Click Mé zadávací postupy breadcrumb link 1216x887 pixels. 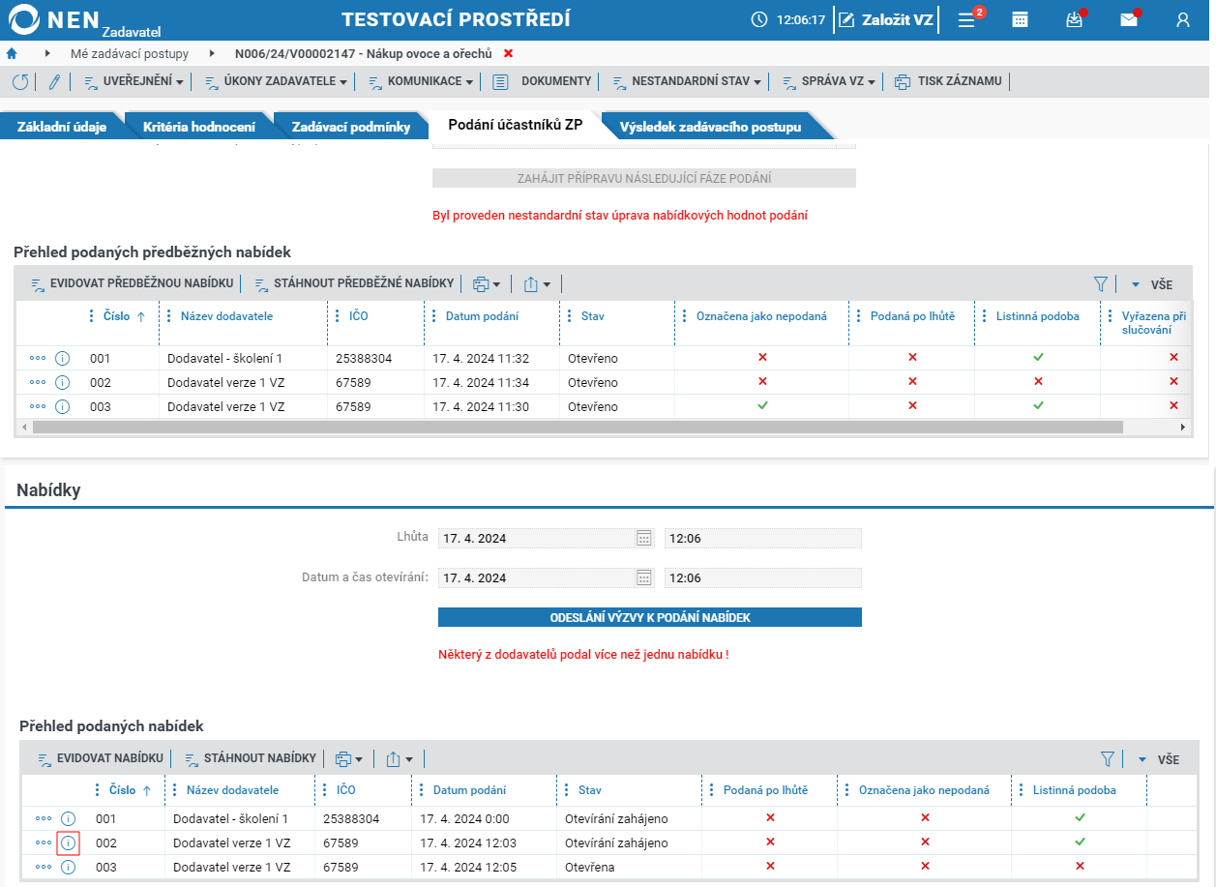(130, 54)
